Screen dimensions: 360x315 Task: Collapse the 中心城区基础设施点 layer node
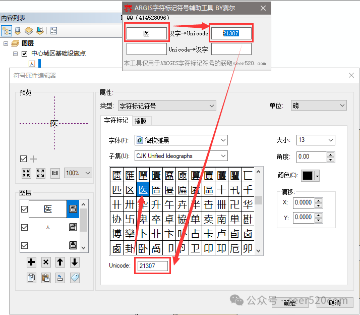point(16,54)
